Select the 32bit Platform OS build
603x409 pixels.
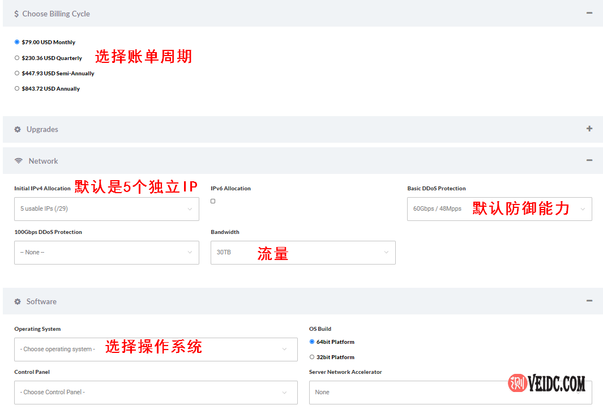click(x=312, y=357)
